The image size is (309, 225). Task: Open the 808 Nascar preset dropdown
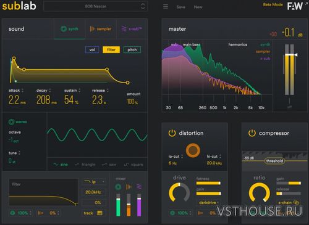(x=96, y=6)
